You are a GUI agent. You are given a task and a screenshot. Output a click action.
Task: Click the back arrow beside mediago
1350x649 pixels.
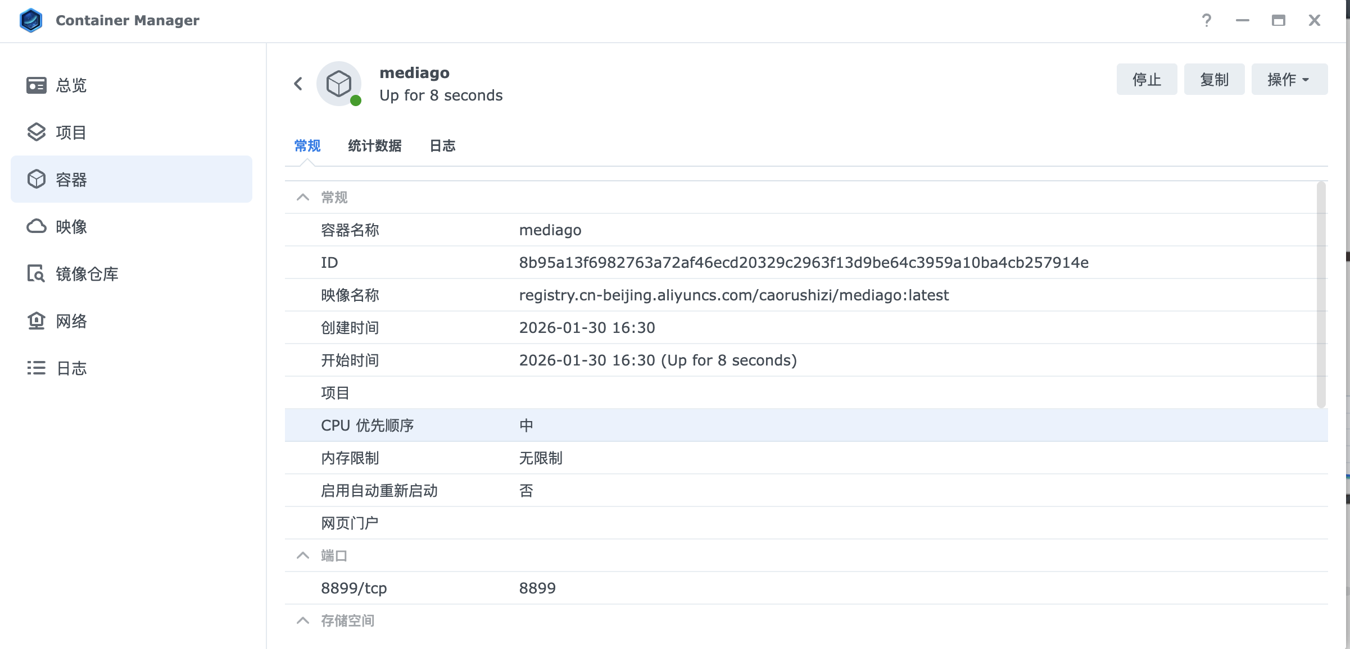click(298, 84)
